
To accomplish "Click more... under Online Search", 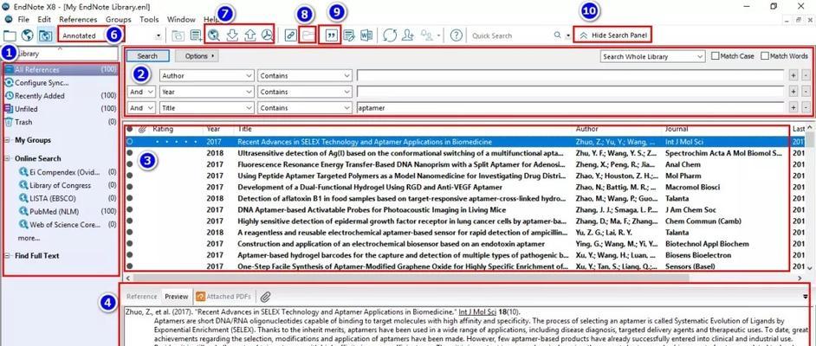I will (x=29, y=238).
